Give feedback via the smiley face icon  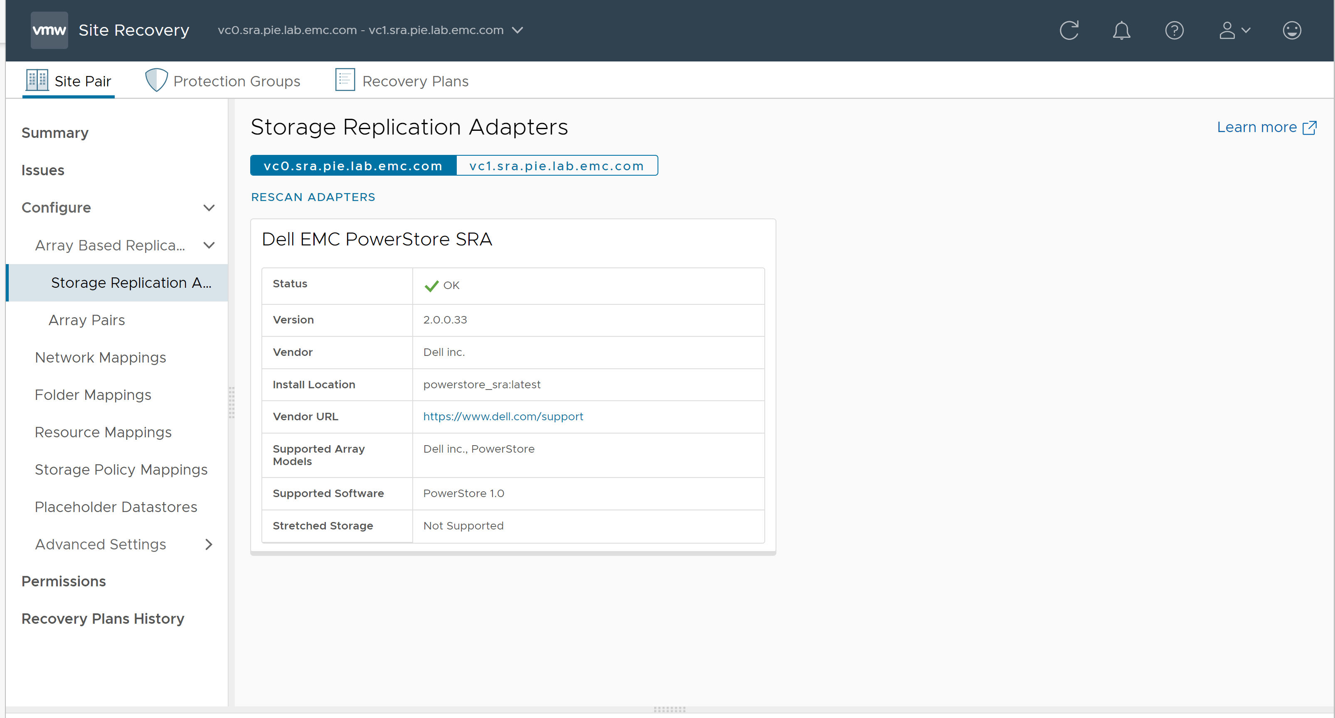[x=1291, y=30]
